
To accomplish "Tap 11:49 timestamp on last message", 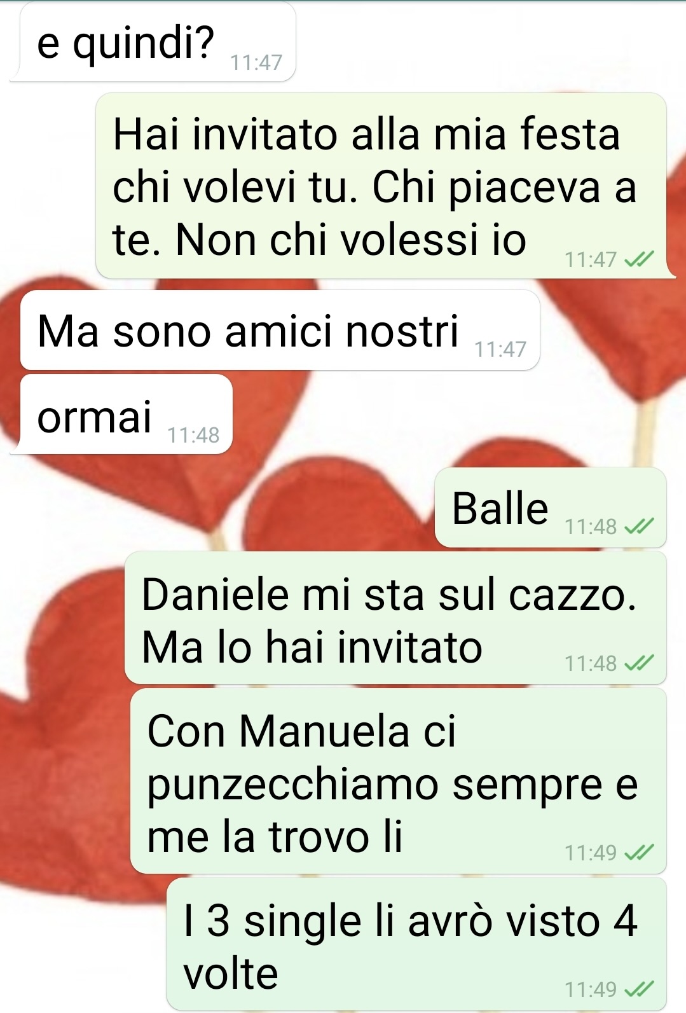I will click(x=591, y=989).
